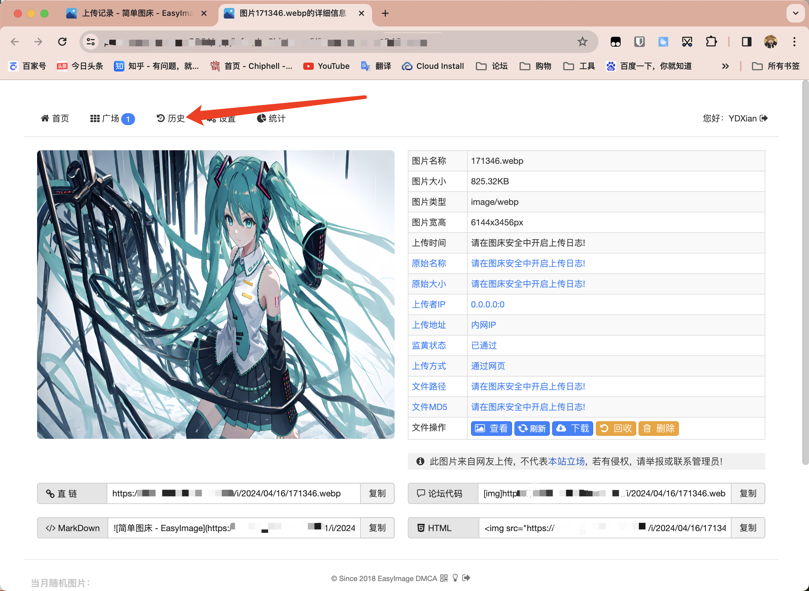Open the 百度一下 bookmark
The width and height of the screenshot is (809, 591).
coord(649,66)
